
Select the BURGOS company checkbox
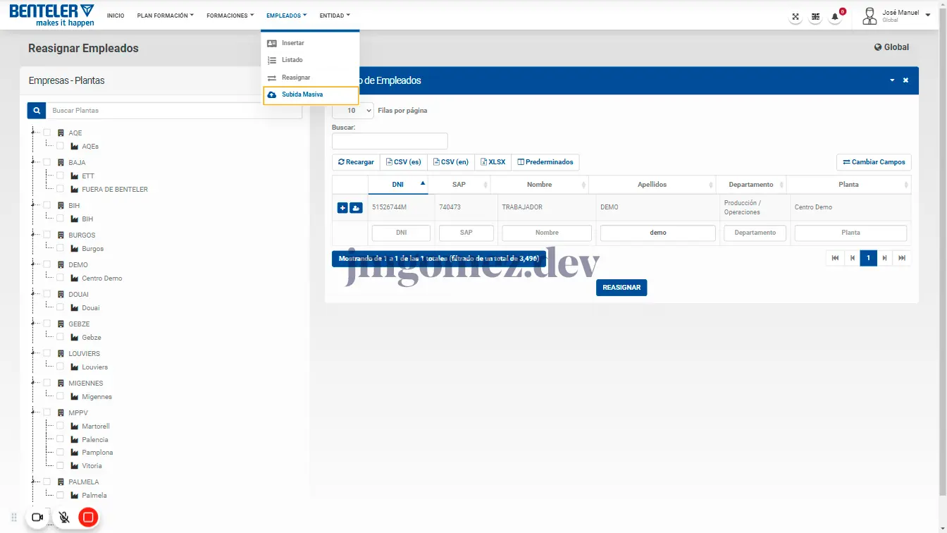coord(47,235)
